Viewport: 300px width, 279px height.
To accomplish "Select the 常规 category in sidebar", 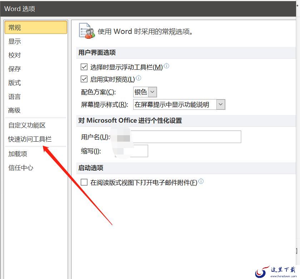I will [x=36, y=28].
